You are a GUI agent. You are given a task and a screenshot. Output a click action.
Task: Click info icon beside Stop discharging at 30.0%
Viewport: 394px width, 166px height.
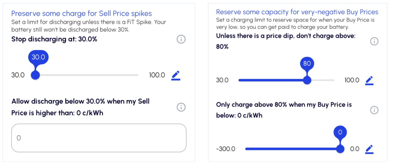tap(181, 39)
